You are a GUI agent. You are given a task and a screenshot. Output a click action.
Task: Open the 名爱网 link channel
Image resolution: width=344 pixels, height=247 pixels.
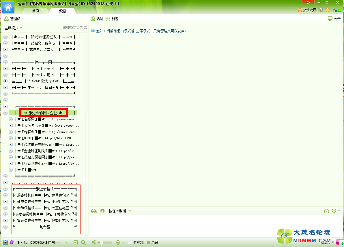click(x=46, y=119)
